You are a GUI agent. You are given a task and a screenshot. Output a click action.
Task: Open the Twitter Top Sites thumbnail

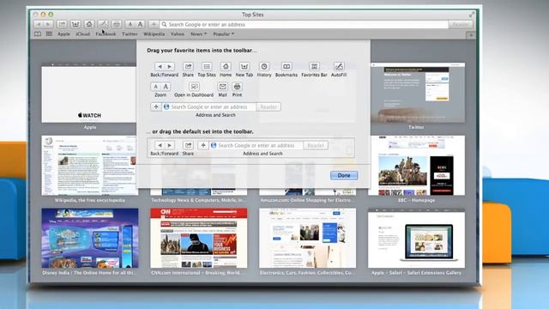click(x=417, y=93)
